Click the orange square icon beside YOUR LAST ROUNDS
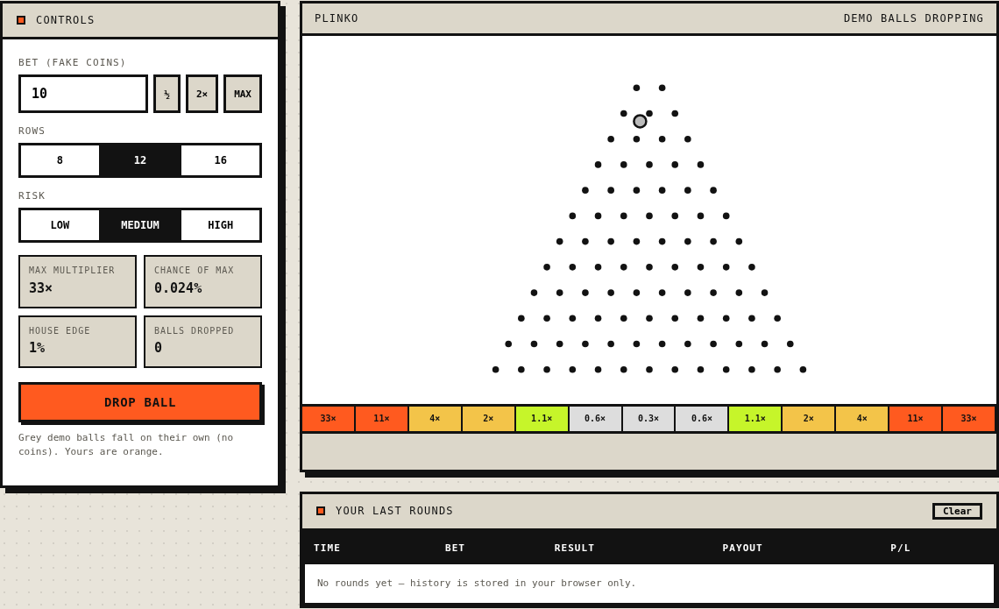Image resolution: width=999 pixels, height=609 pixels. (x=321, y=511)
